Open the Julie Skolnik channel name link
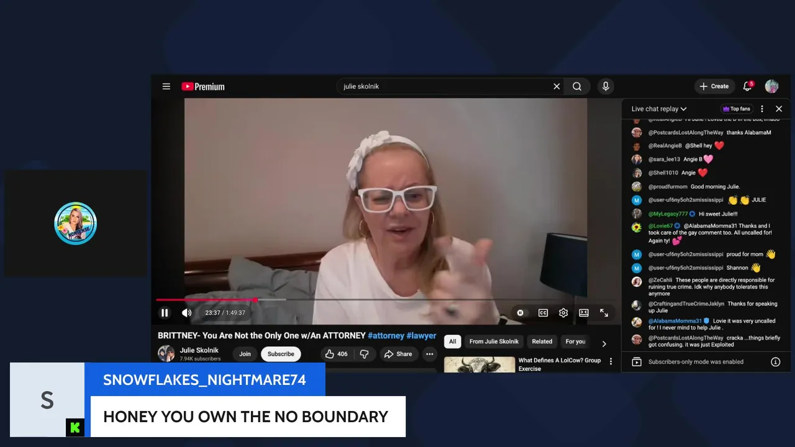 point(199,350)
